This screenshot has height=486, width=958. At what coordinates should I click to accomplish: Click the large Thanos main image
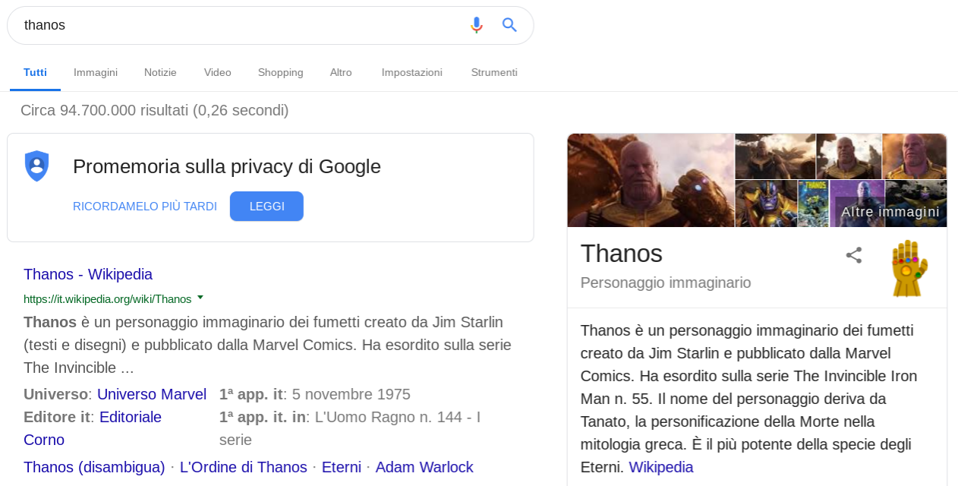point(651,180)
